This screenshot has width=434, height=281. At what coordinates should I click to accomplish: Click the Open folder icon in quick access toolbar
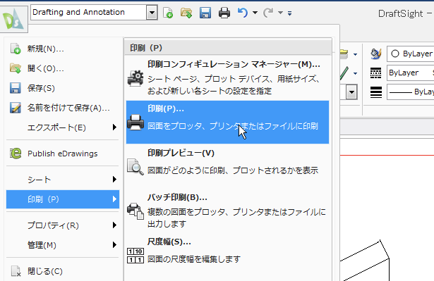coord(186,13)
